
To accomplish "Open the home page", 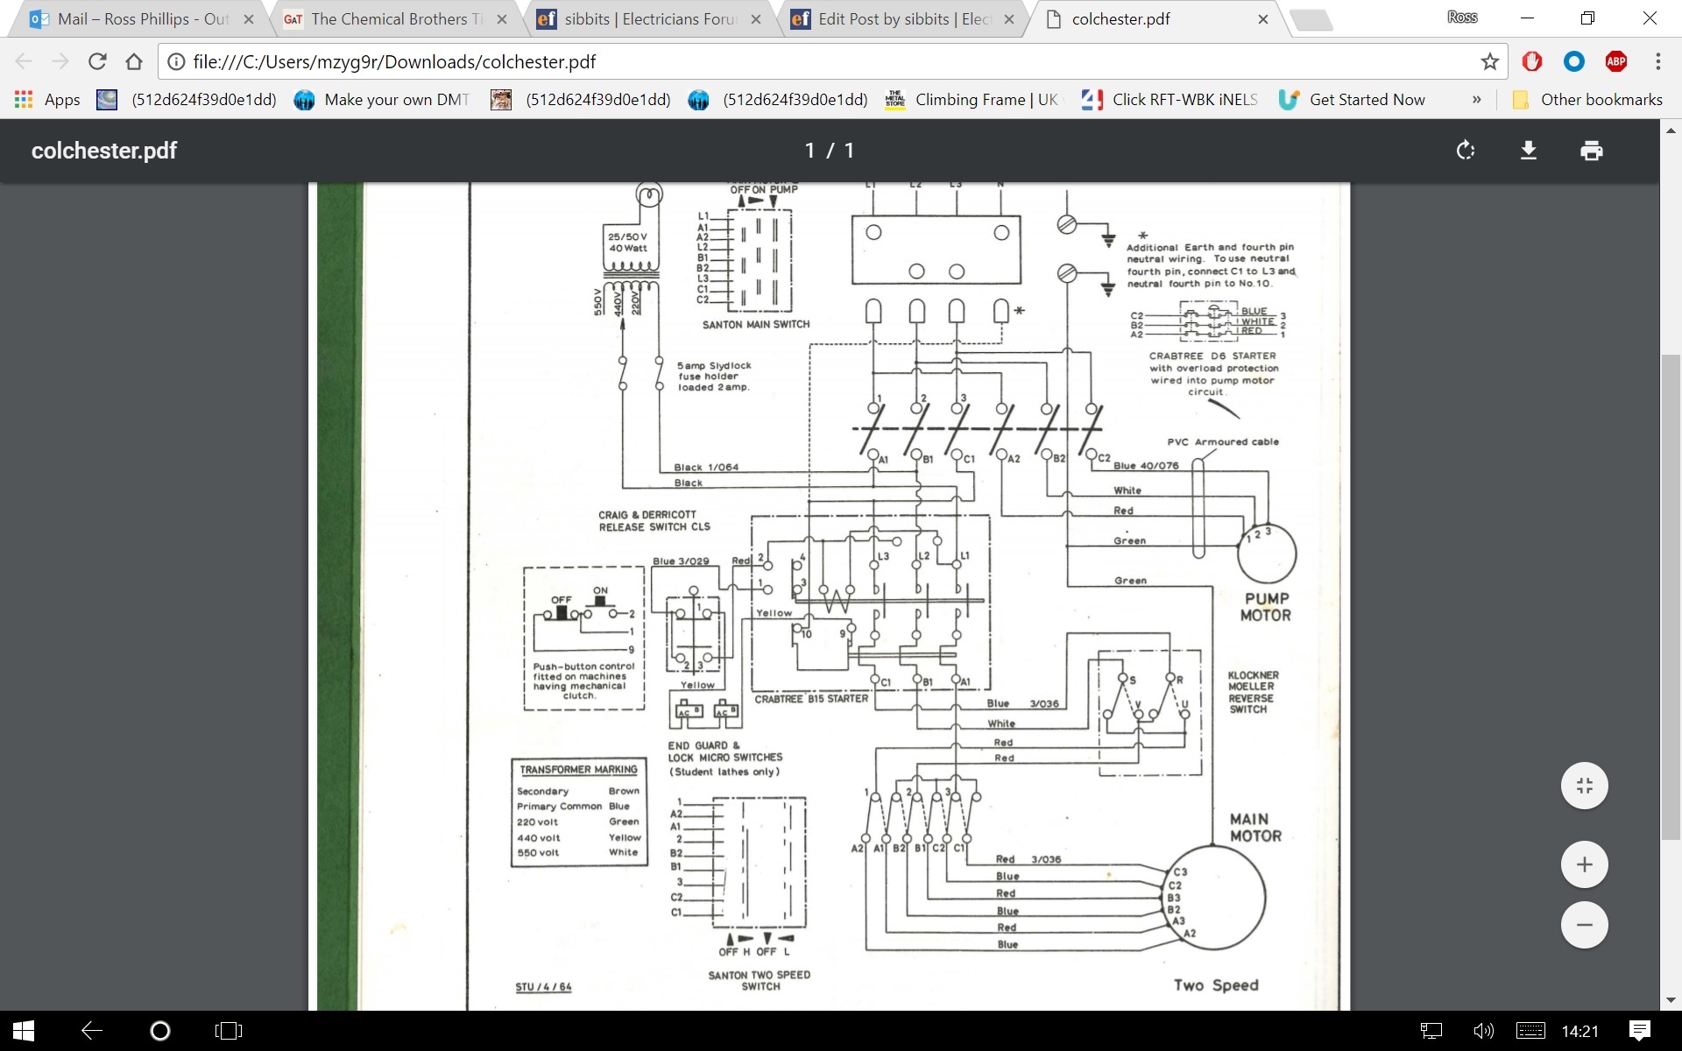I will click(x=133, y=61).
